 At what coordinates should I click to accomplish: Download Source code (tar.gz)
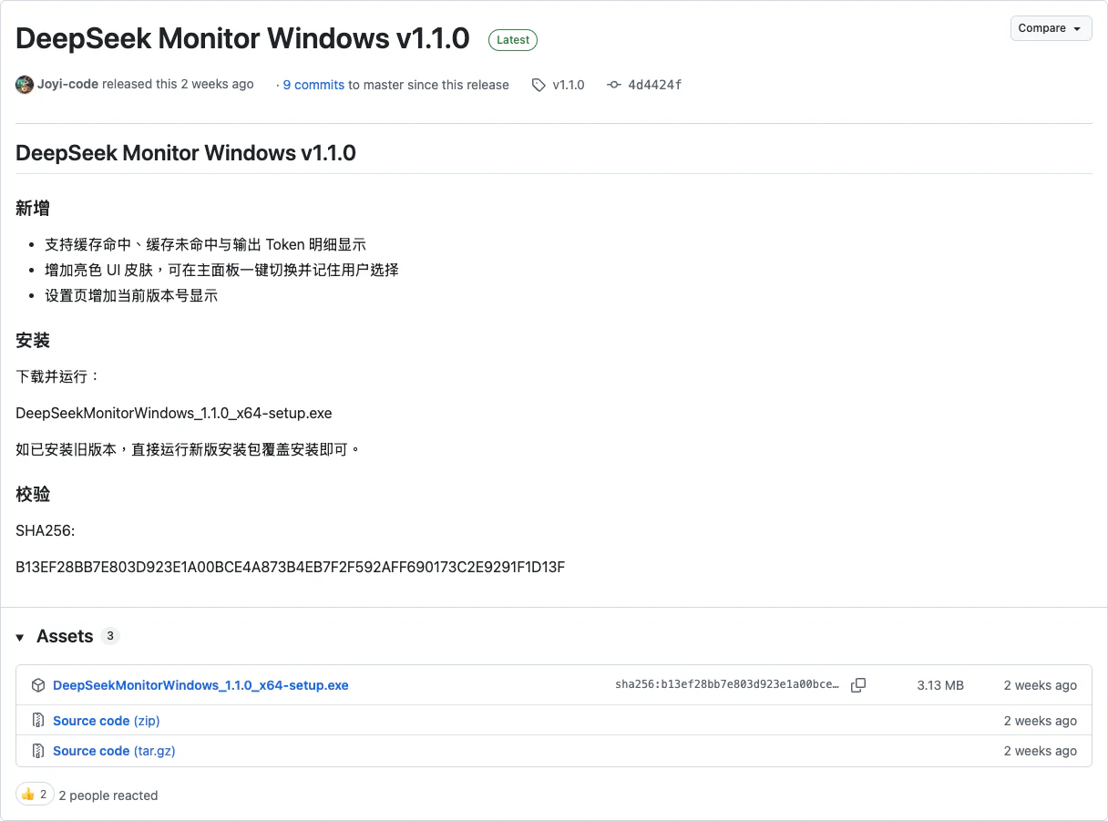click(114, 751)
